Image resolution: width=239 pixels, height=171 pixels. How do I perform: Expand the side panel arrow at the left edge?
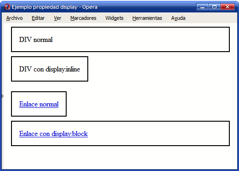pos(3,96)
